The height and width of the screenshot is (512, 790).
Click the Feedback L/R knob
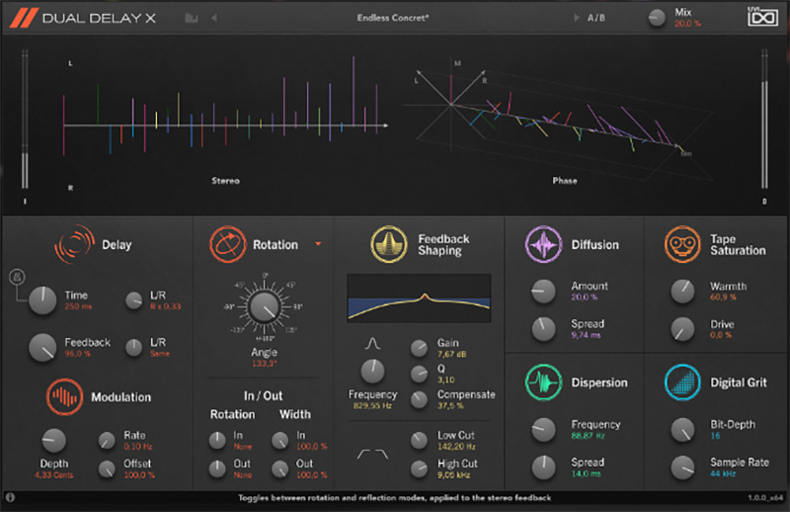(x=134, y=348)
